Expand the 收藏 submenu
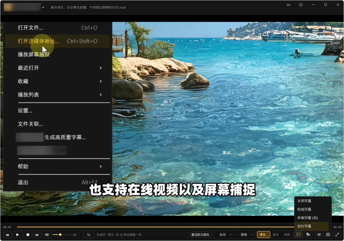 coord(57,81)
